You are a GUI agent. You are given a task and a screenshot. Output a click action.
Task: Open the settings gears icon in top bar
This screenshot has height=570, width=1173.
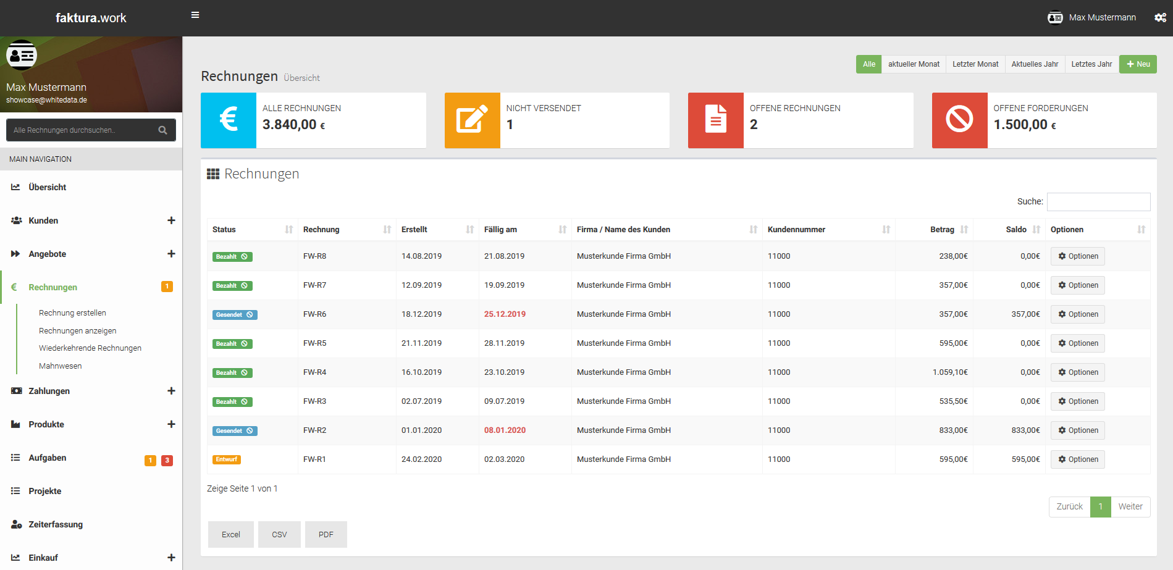1160,17
